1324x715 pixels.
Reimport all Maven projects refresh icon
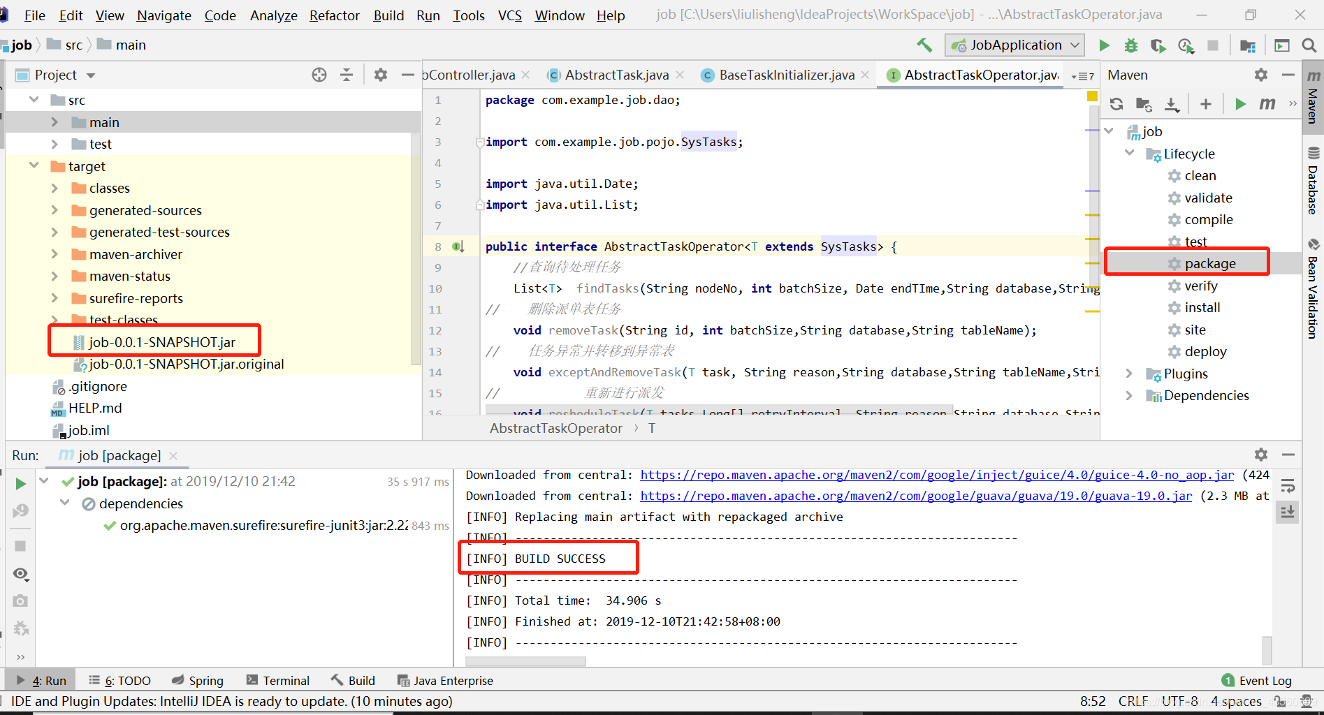(x=1116, y=104)
